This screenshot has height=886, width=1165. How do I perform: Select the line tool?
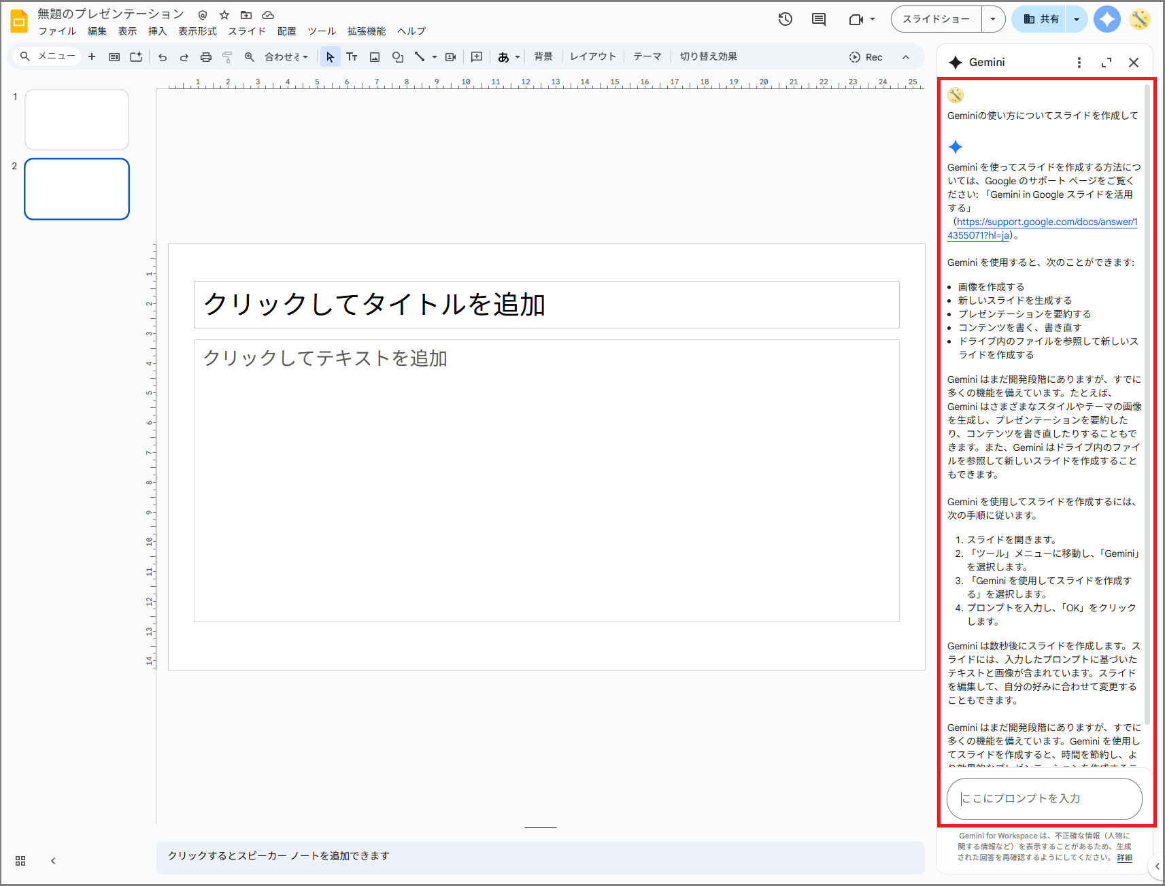tap(420, 57)
